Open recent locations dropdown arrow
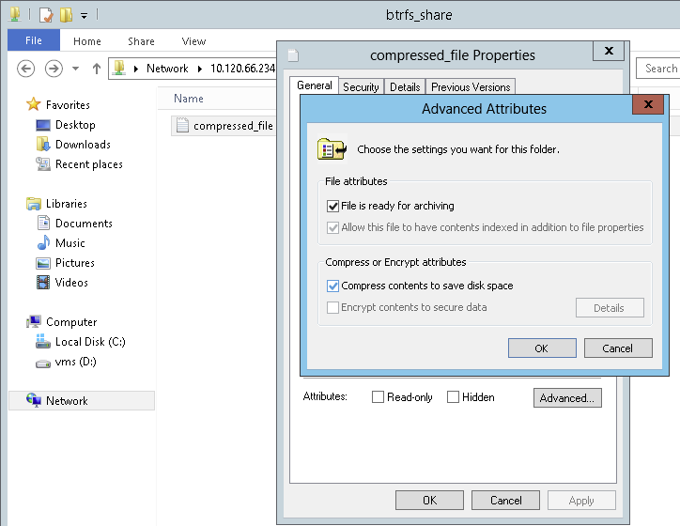The image size is (680, 526). pos(76,69)
